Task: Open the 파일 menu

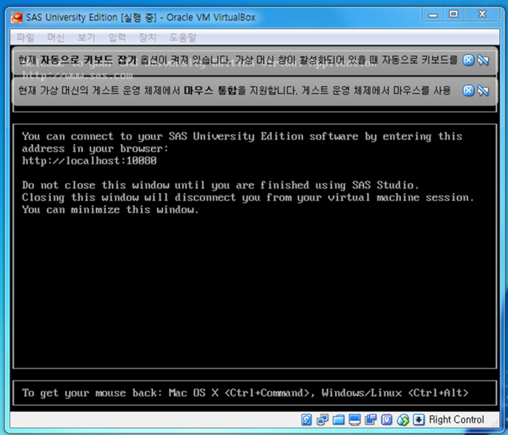Action: 25,38
